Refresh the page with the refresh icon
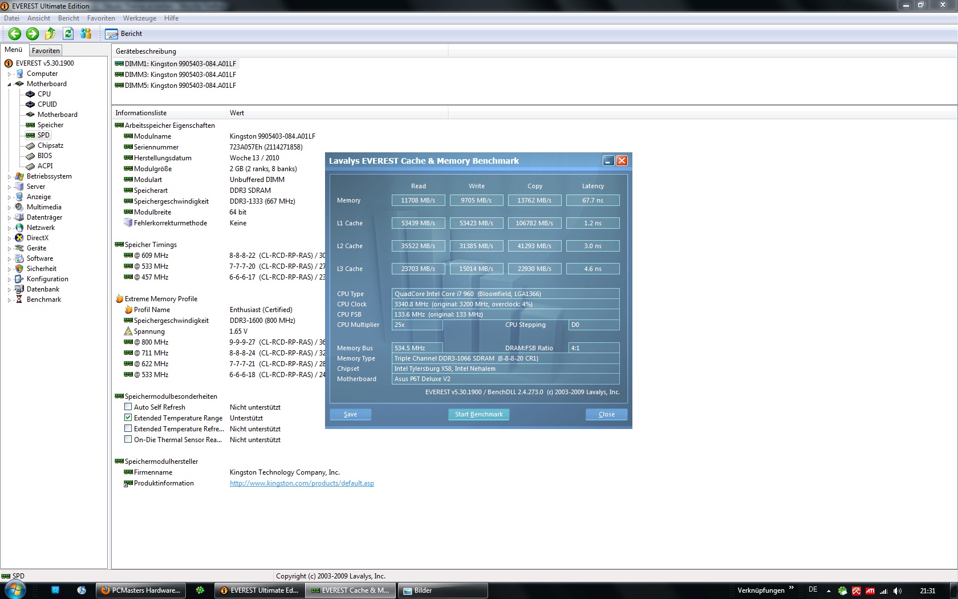This screenshot has width=958, height=599. click(68, 34)
